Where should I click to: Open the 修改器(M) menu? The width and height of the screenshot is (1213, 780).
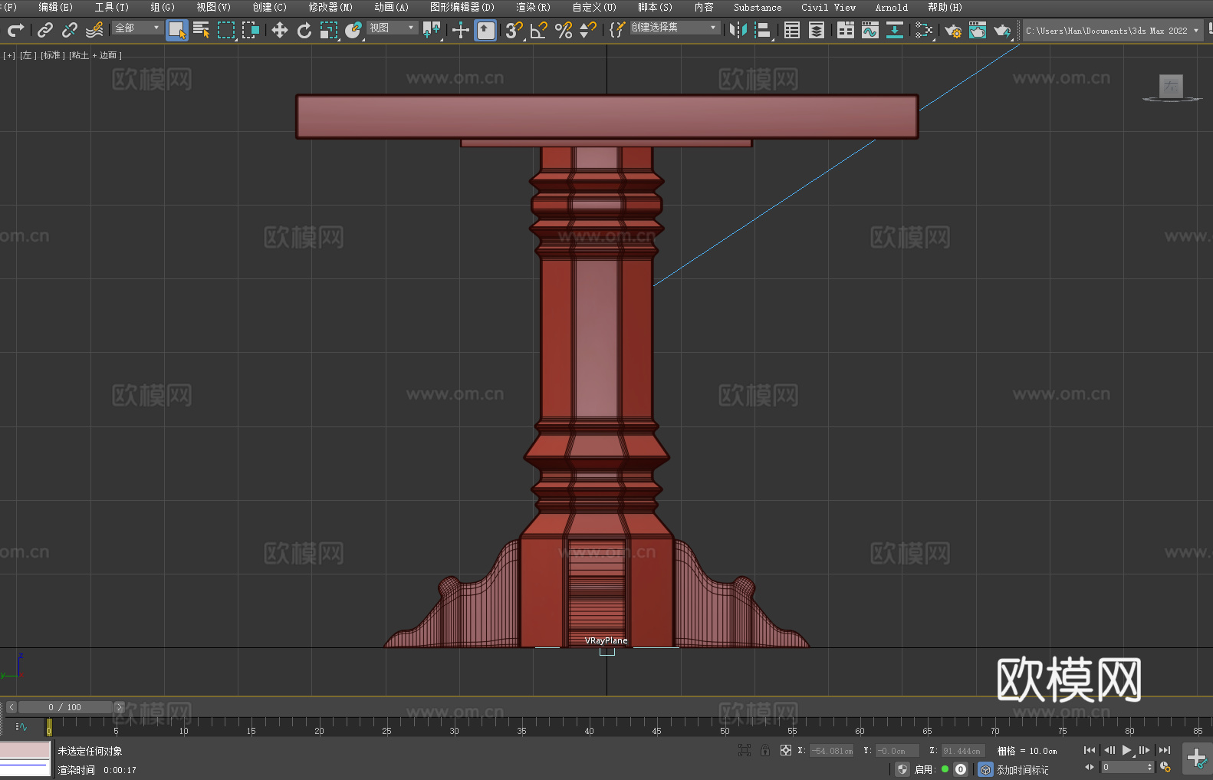point(330,7)
